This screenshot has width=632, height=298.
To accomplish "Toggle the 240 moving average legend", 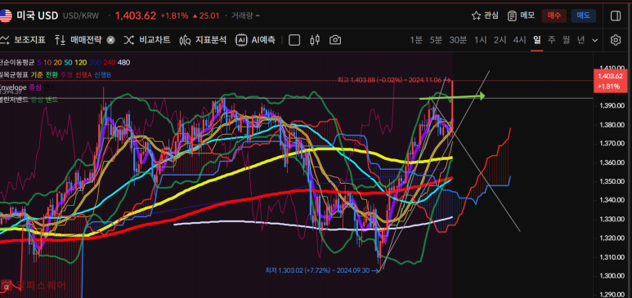I will 110,62.
